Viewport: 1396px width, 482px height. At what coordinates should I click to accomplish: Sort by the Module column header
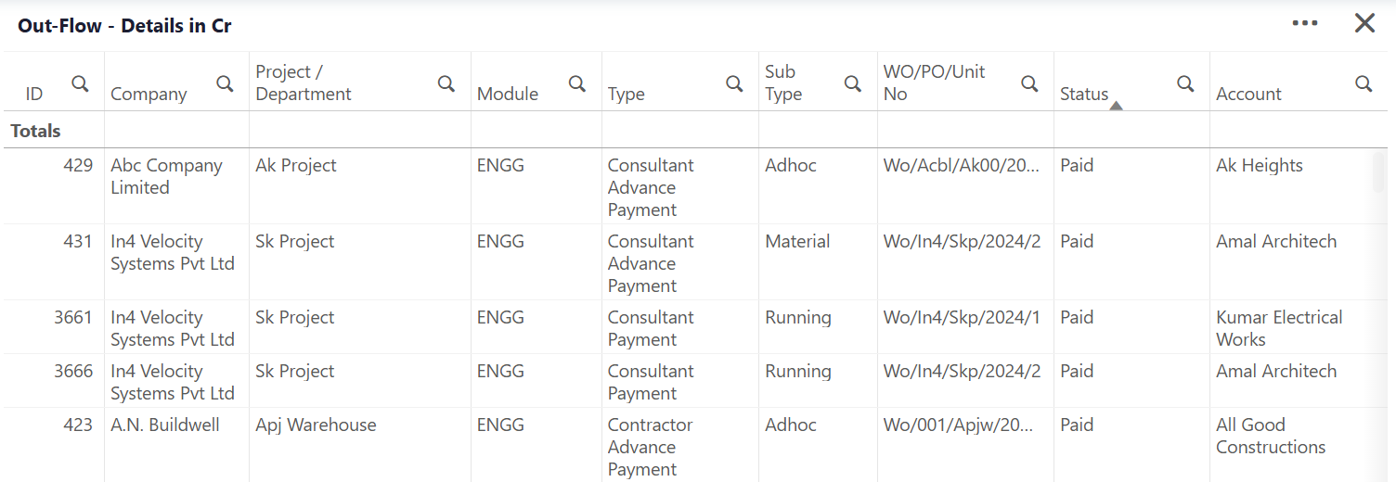click(x=508, y=94)
